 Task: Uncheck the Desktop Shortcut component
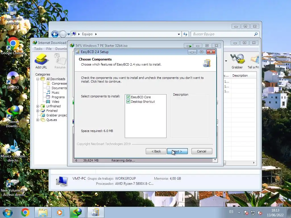(128, 102)
